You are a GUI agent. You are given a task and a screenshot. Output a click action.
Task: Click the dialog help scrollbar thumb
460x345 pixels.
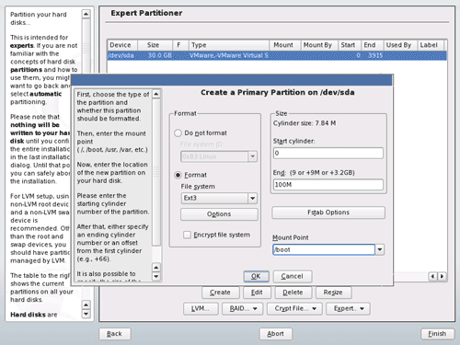[156, 172]
